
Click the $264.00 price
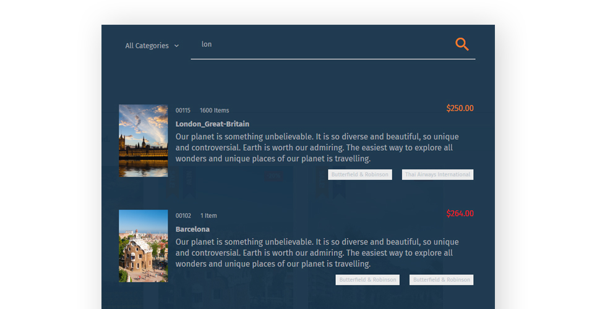(x=460, y=213)
